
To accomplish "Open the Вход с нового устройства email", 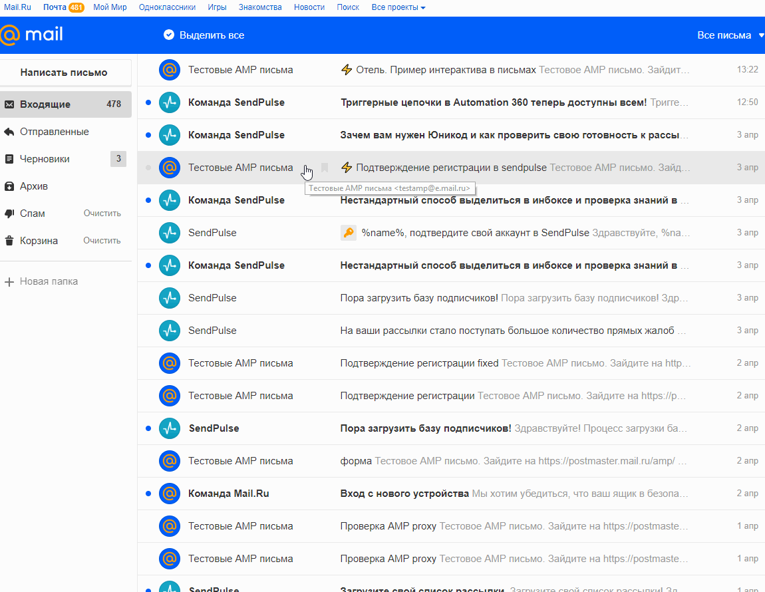I will [404, 494].
